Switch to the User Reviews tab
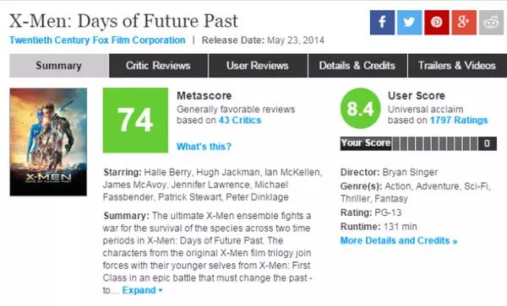The image size is (507, 306). (258, 66)
